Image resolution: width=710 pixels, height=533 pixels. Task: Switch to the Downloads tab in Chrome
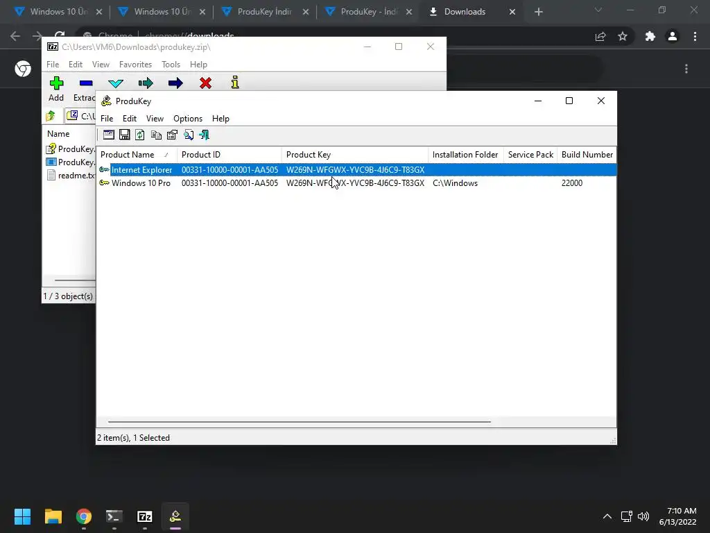click(465, 12)
